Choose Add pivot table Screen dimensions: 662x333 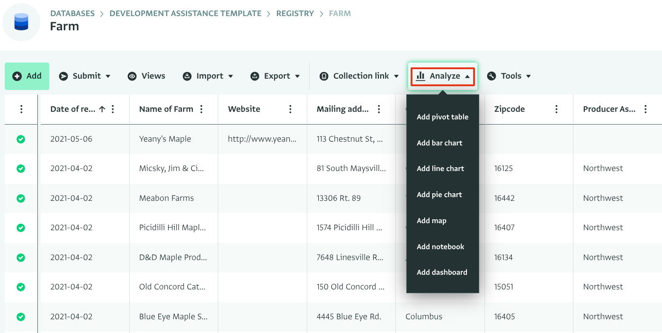(442, 117)
